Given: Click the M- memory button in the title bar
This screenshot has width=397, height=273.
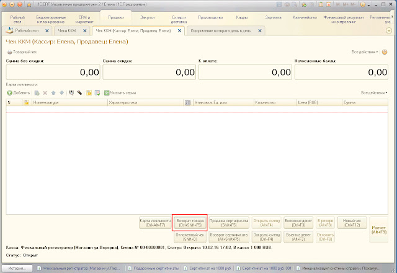Looking at the screenshot, I should point(353,4).
